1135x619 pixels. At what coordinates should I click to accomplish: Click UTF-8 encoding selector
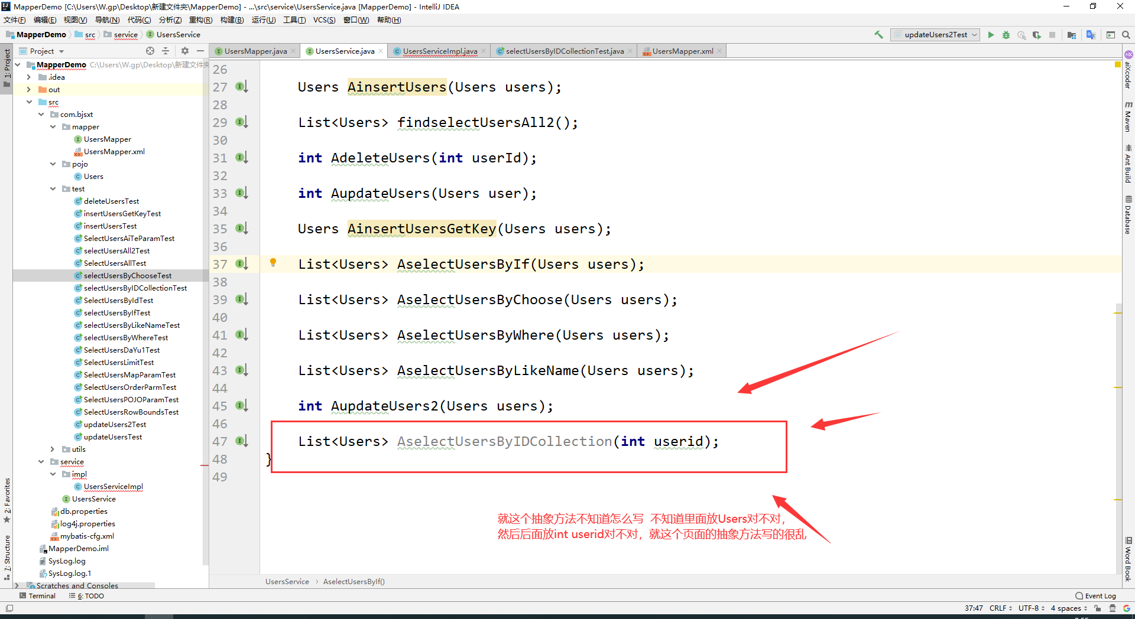(x=1032, y=608)
